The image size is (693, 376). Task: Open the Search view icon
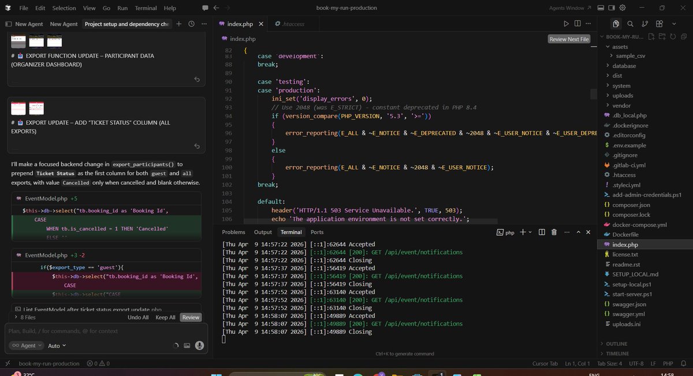pos(630,24)
